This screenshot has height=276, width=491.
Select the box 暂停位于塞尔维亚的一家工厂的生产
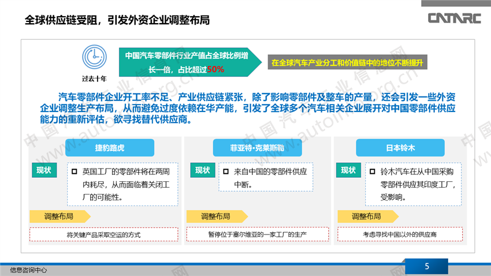pos(258,234)
